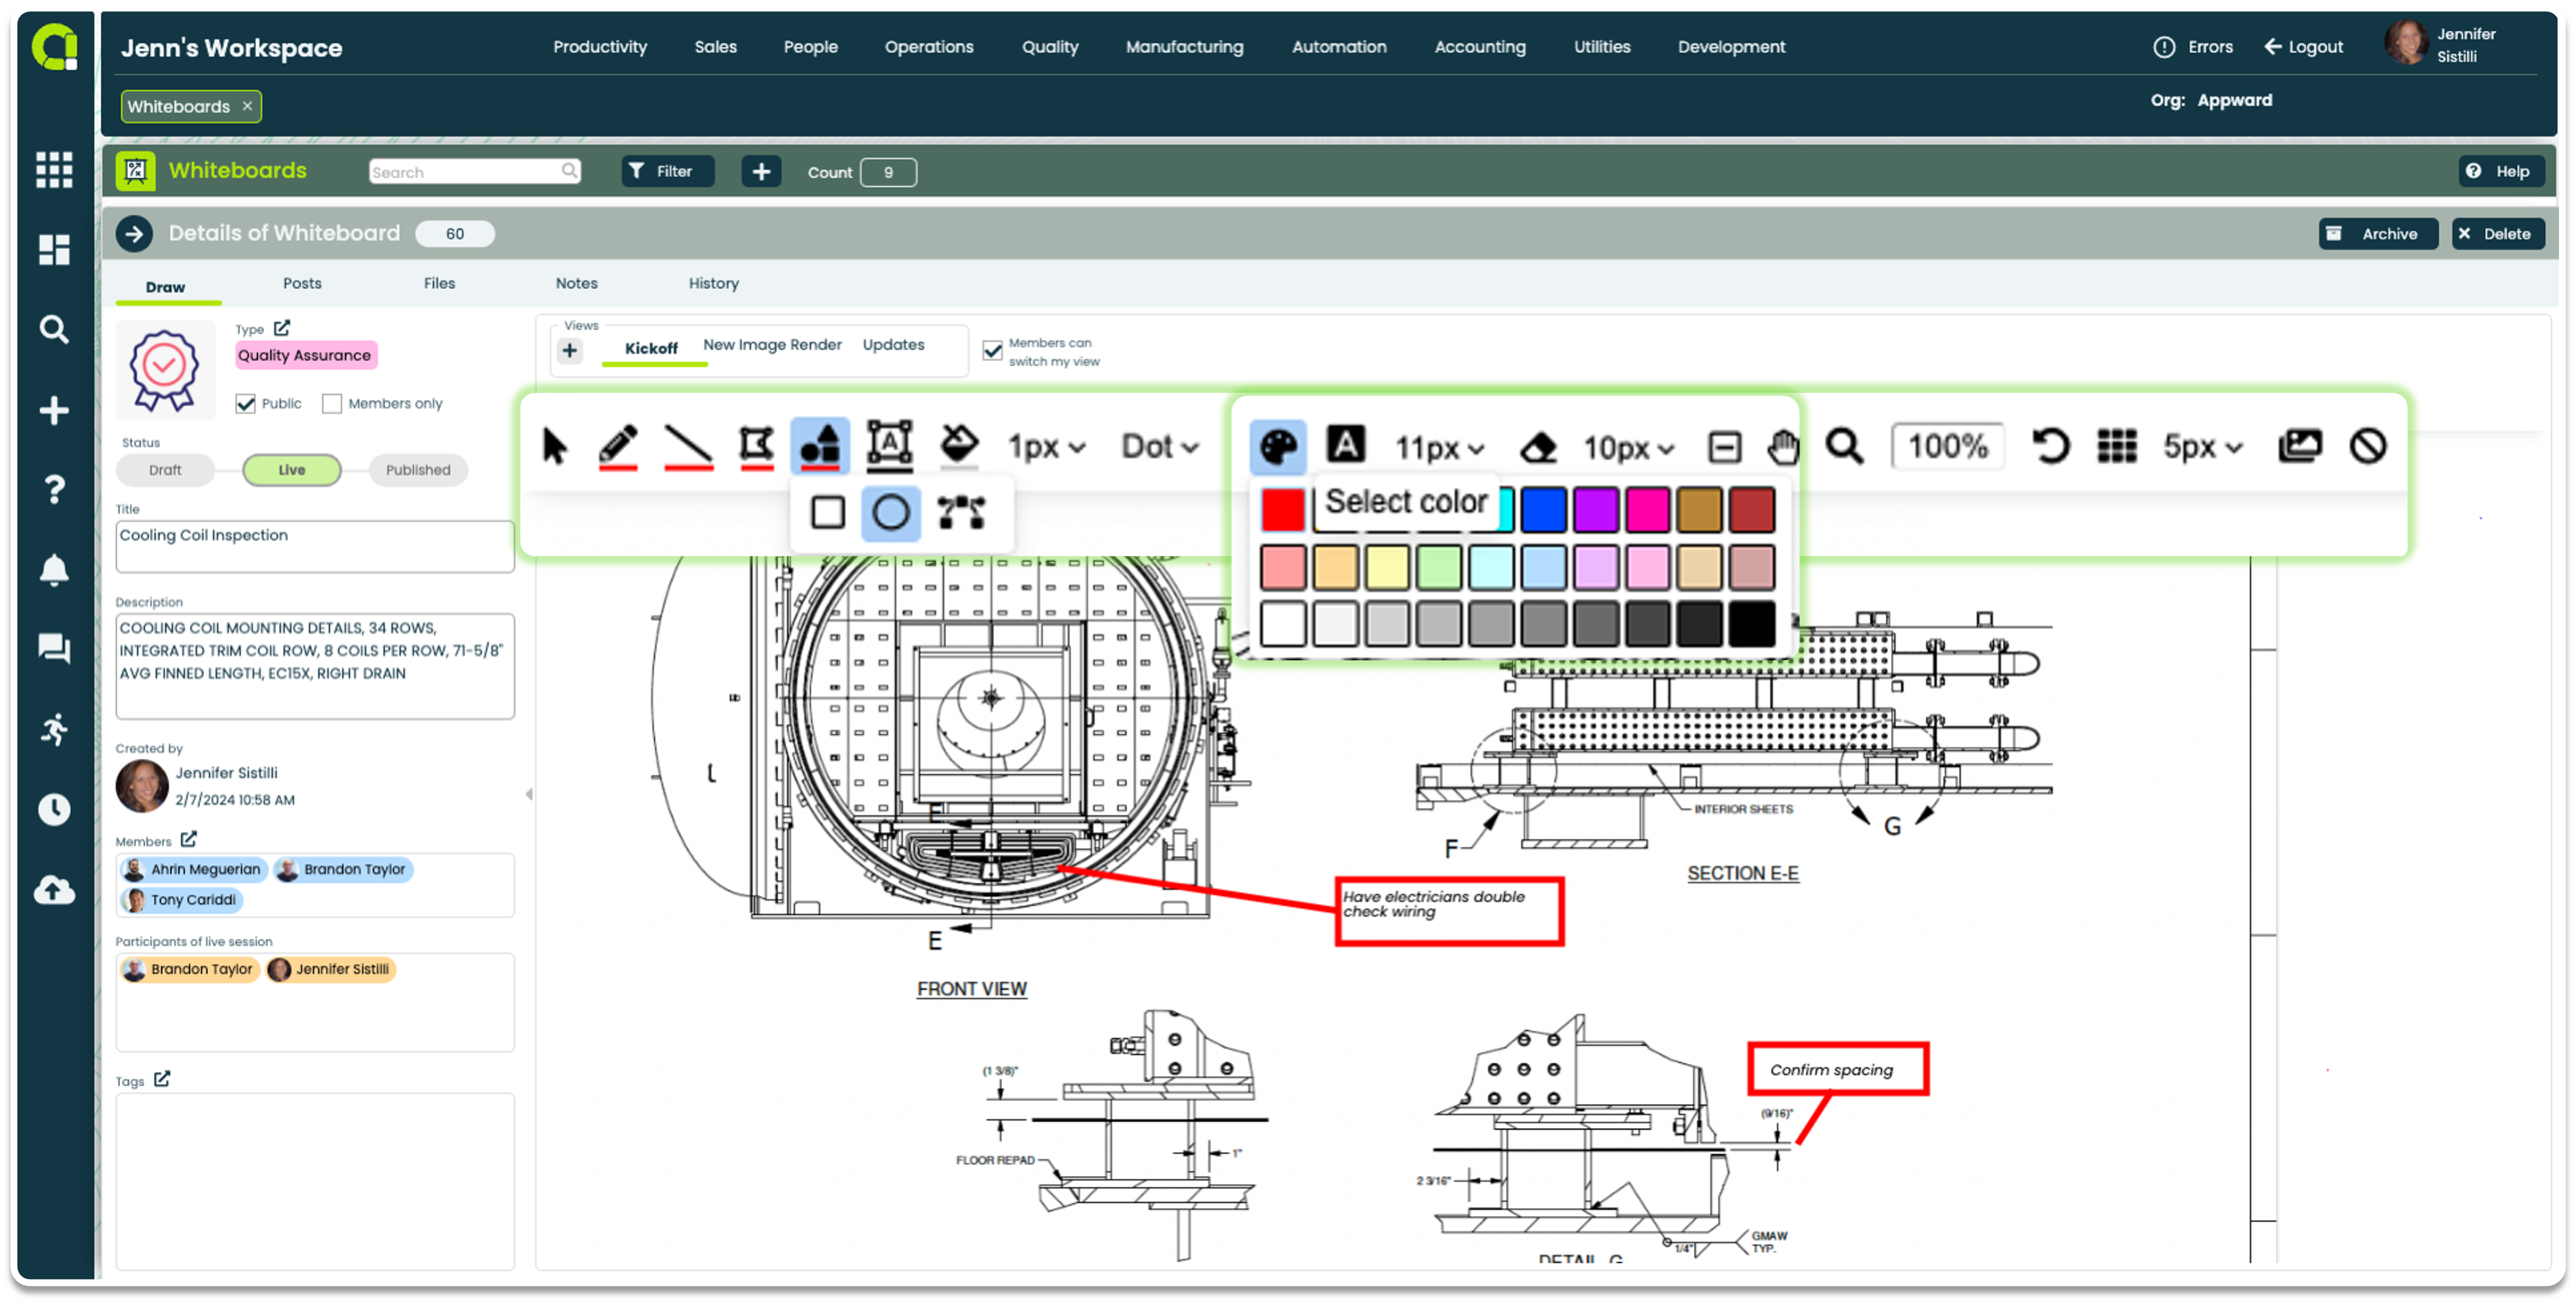Click the Archive button

click(2377, 234)
